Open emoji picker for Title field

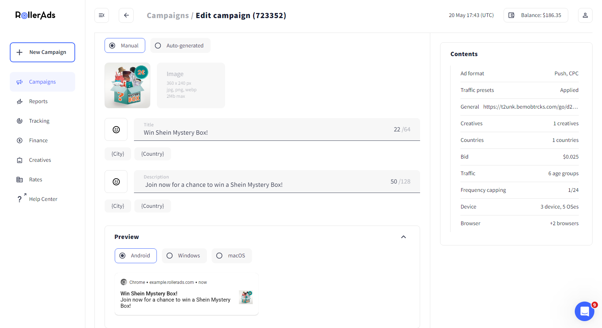[x=116, y=130]
